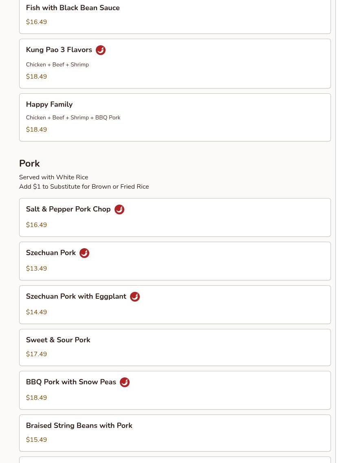The width and height of the screenshot is (344, 463).
Task: Click the $18.49 price under Happy Family
Action: 36,130
